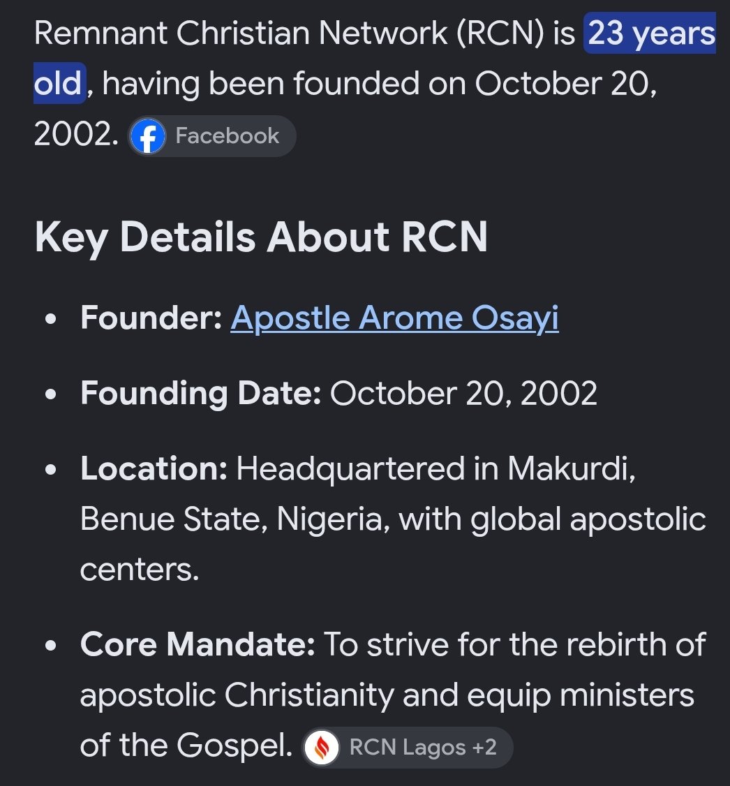Expand the RCN Lagos +2 sources chip

(408, 748)
